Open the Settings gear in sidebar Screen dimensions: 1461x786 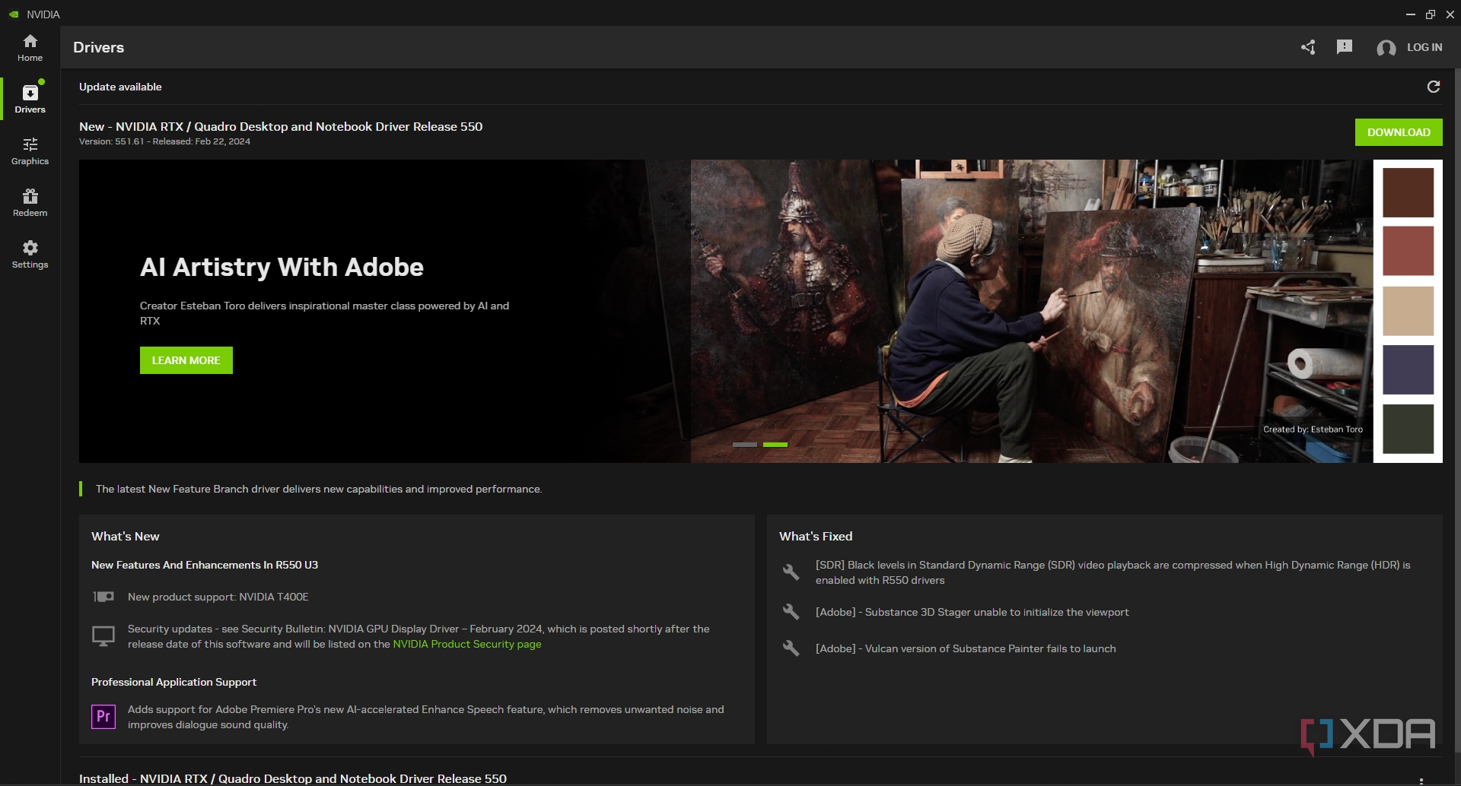click(30, 254)
